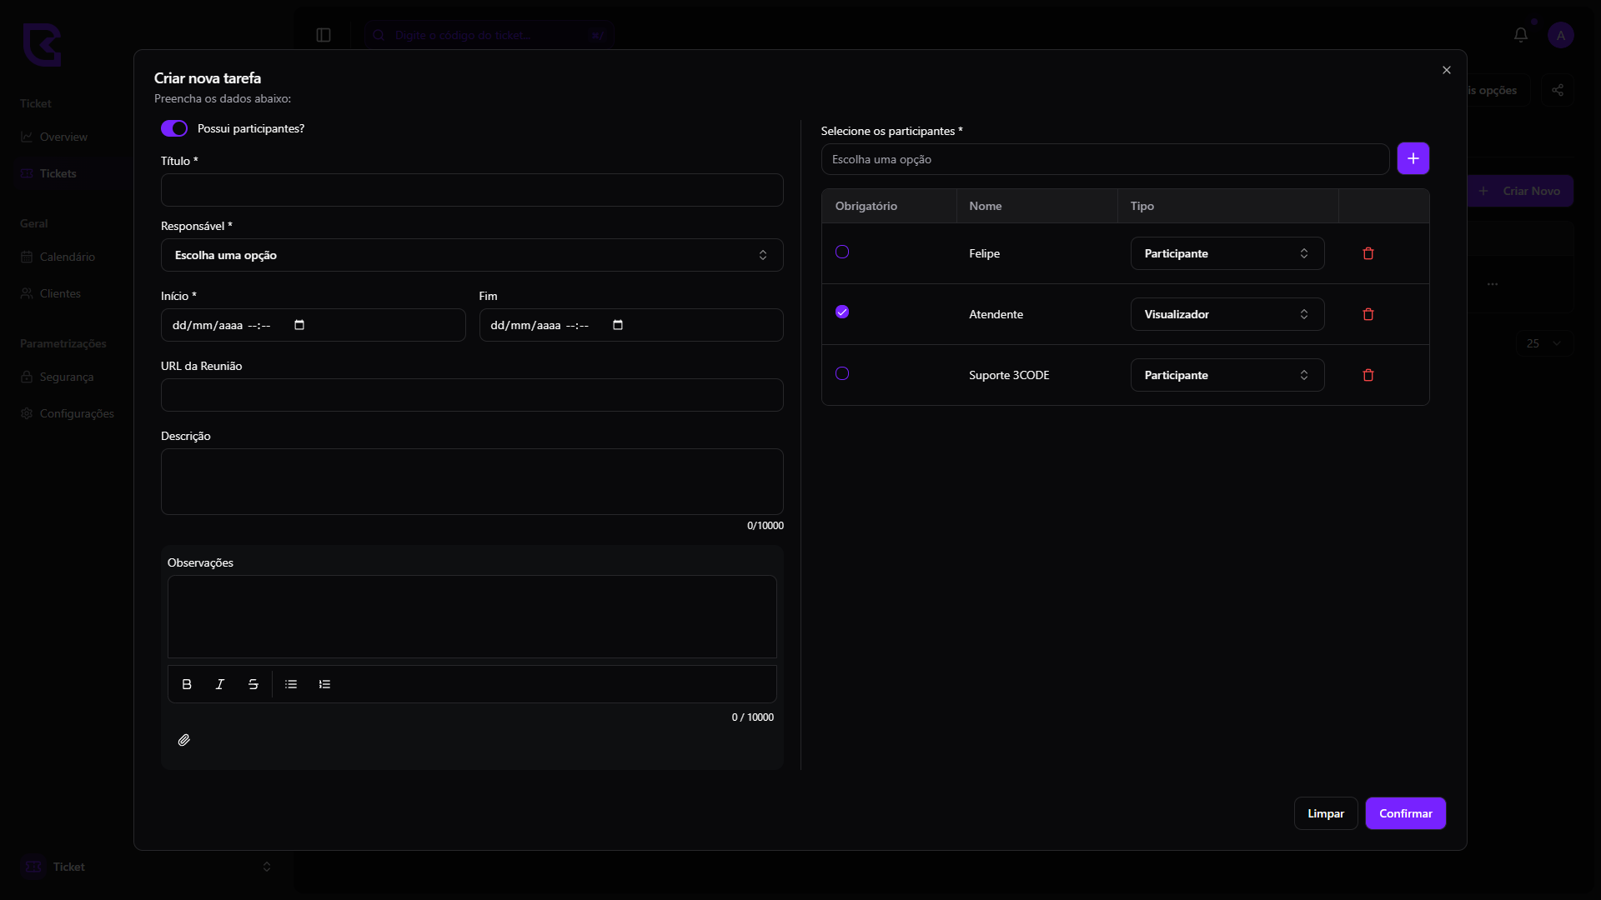Change Atendente's type from Visualizador

1227,314
